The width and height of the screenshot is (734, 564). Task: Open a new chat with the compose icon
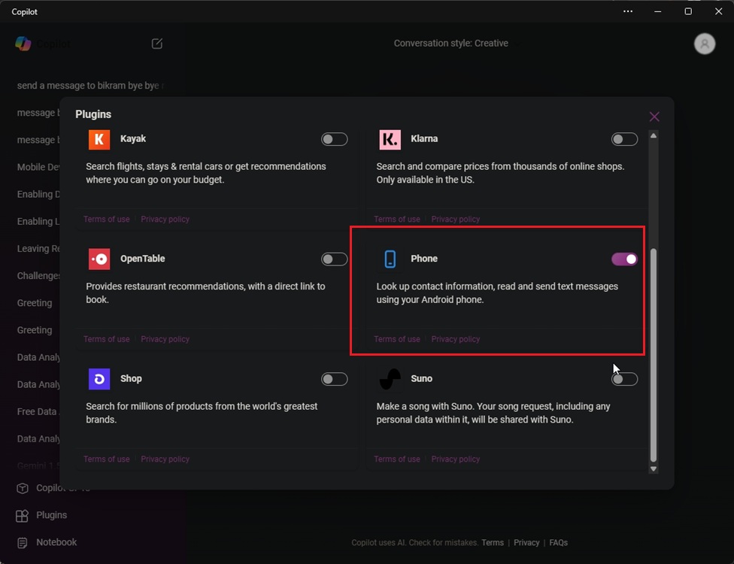(156, 44)
